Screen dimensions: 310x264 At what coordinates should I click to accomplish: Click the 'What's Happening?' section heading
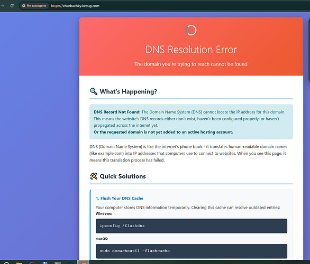[129, 91]
